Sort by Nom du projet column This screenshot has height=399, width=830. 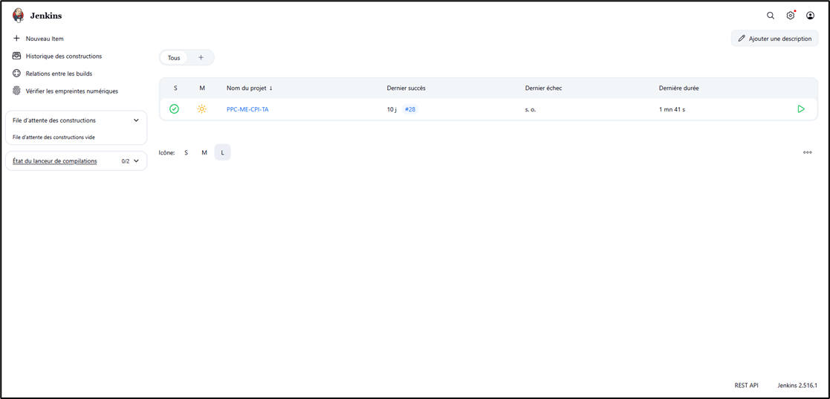pyautogui.click(x=249, y=88)
